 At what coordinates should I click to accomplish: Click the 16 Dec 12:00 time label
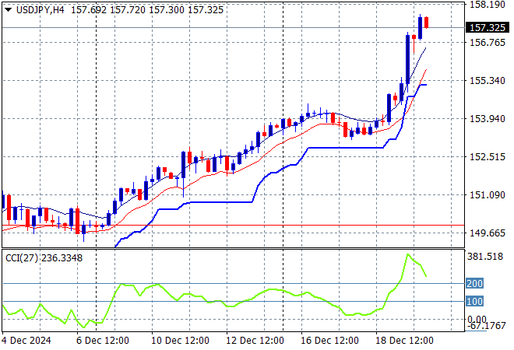pyautogui.click(x=329, y=341)
